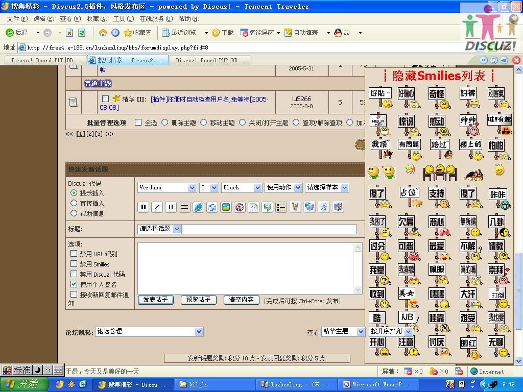The width and height of the screenshot is (523, 392).
Task: Go to page [2] of the thread list
Action: pyautogui.click(x=90, y=134)
